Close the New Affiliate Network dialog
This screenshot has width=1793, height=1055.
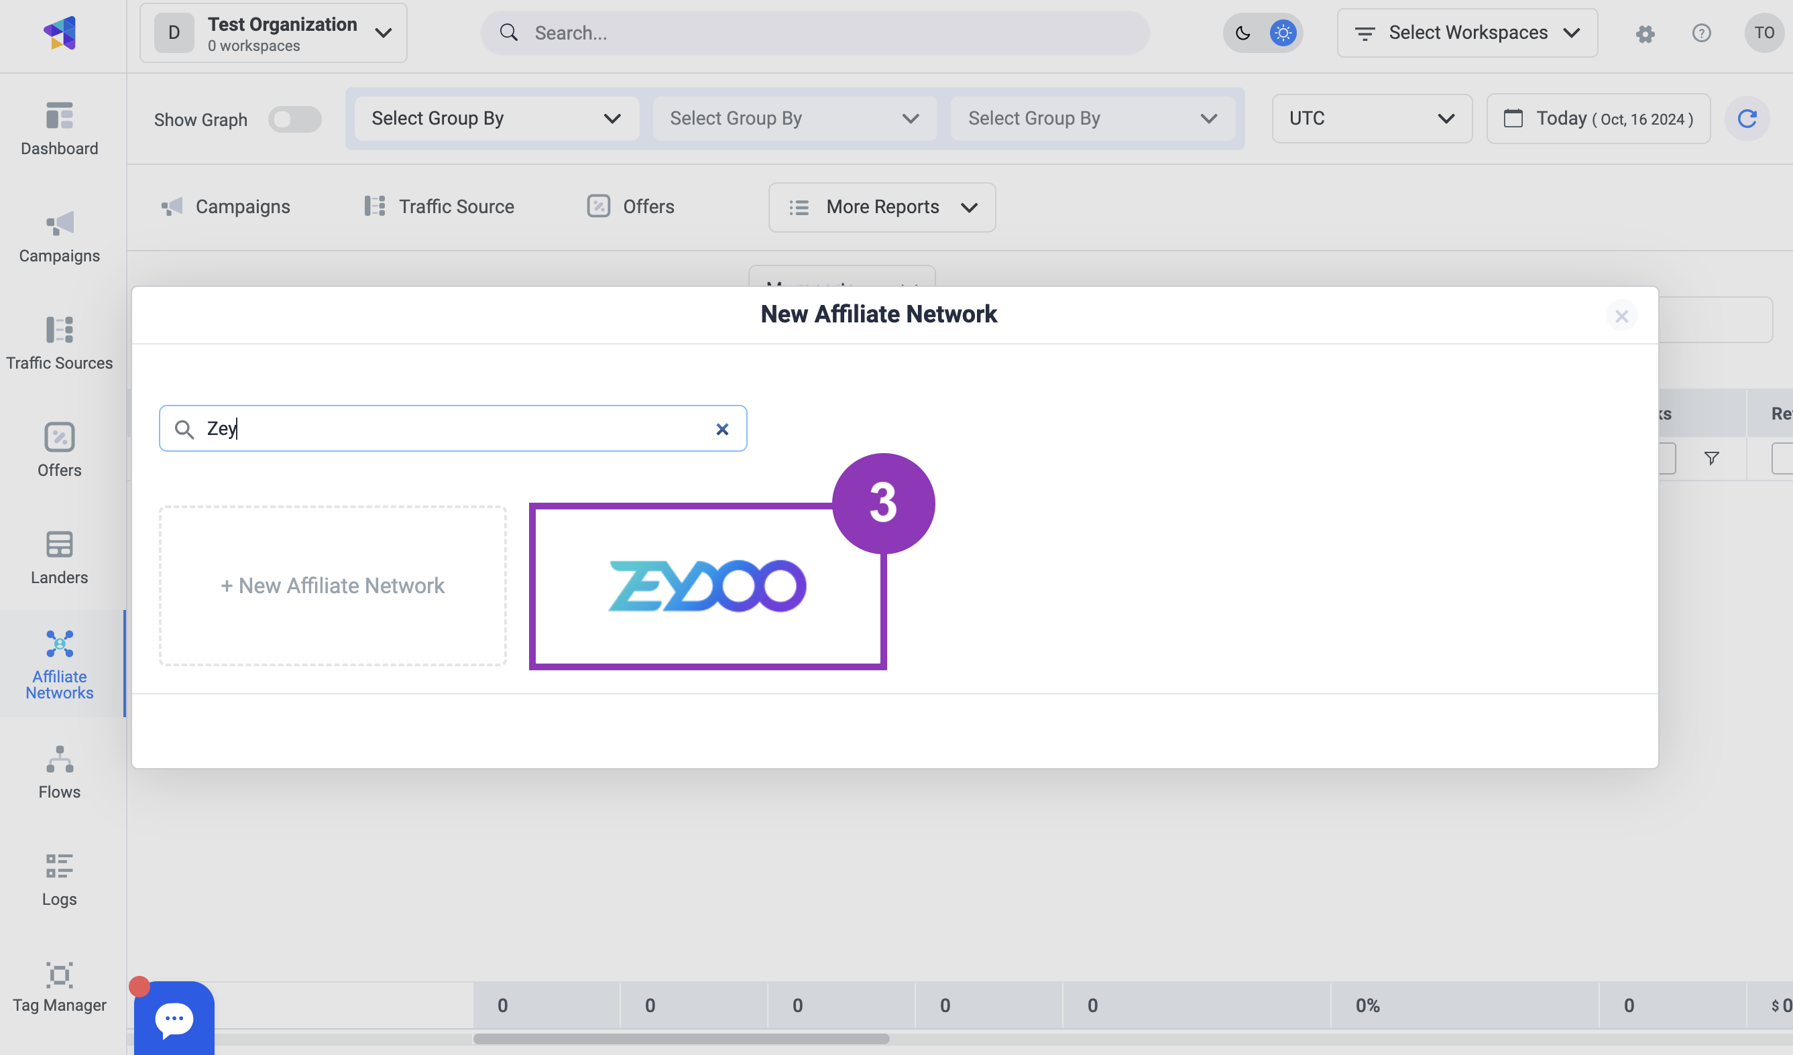pyautogui.click(x=1621, y=316)
